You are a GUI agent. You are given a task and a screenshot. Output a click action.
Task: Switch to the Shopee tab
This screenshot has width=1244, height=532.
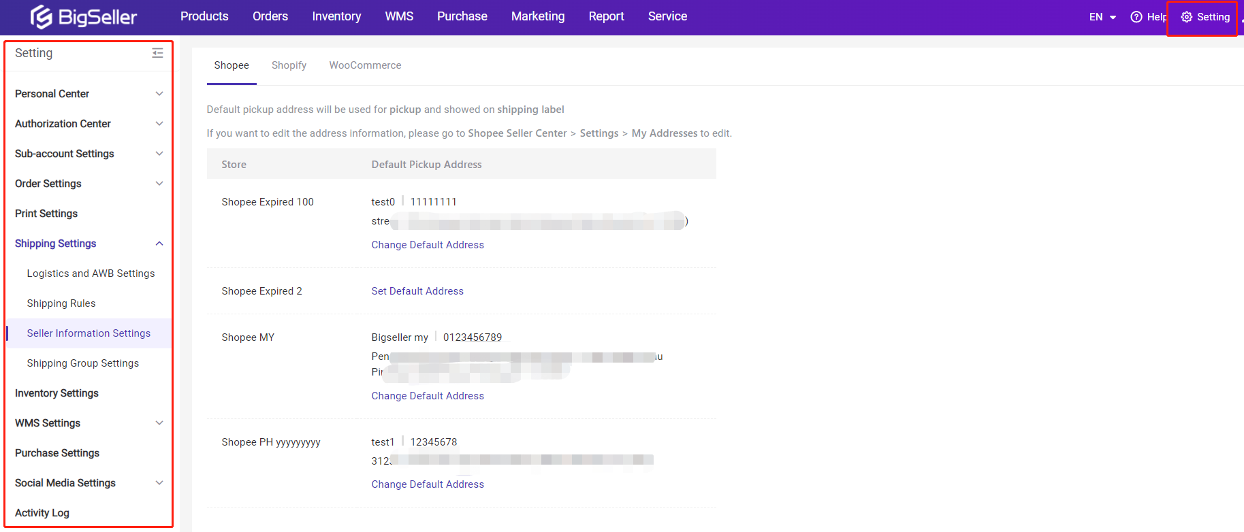tap(232, 65)
